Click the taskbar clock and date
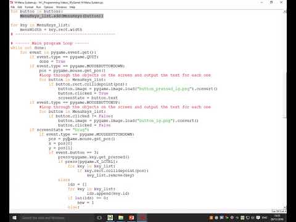 coord(277,218)
